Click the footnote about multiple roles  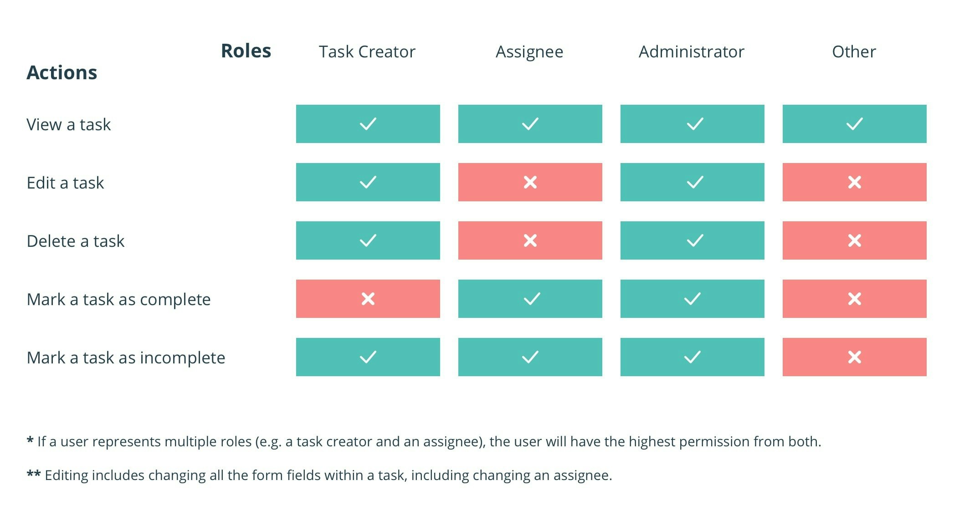(x=424, y=441)
